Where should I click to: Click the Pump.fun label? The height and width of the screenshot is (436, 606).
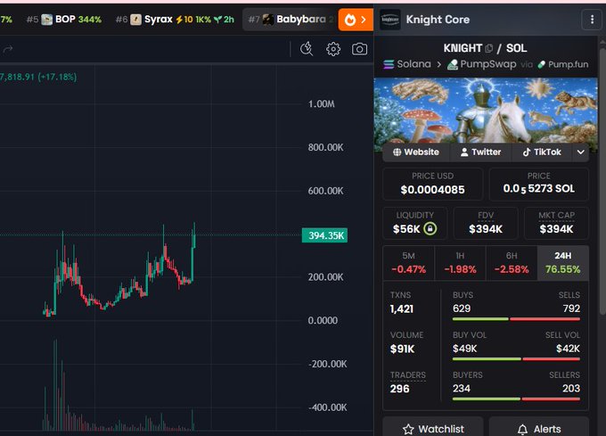pyautogui.click(x=568, y=64)
